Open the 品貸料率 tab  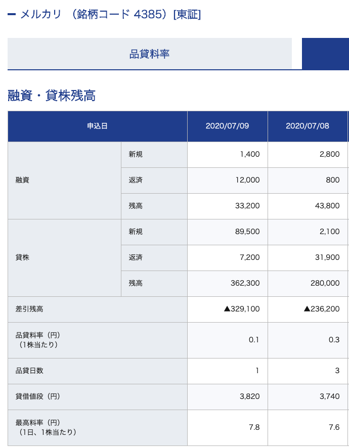(x=149, y=54)
